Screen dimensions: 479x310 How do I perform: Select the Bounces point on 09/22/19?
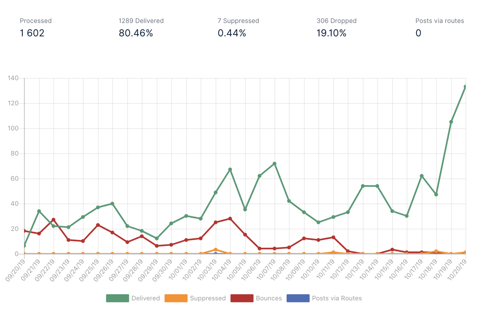(53, 220)
